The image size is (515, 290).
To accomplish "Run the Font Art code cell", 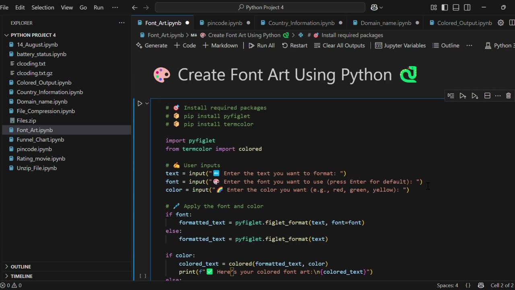I will [x=140, y=104].
